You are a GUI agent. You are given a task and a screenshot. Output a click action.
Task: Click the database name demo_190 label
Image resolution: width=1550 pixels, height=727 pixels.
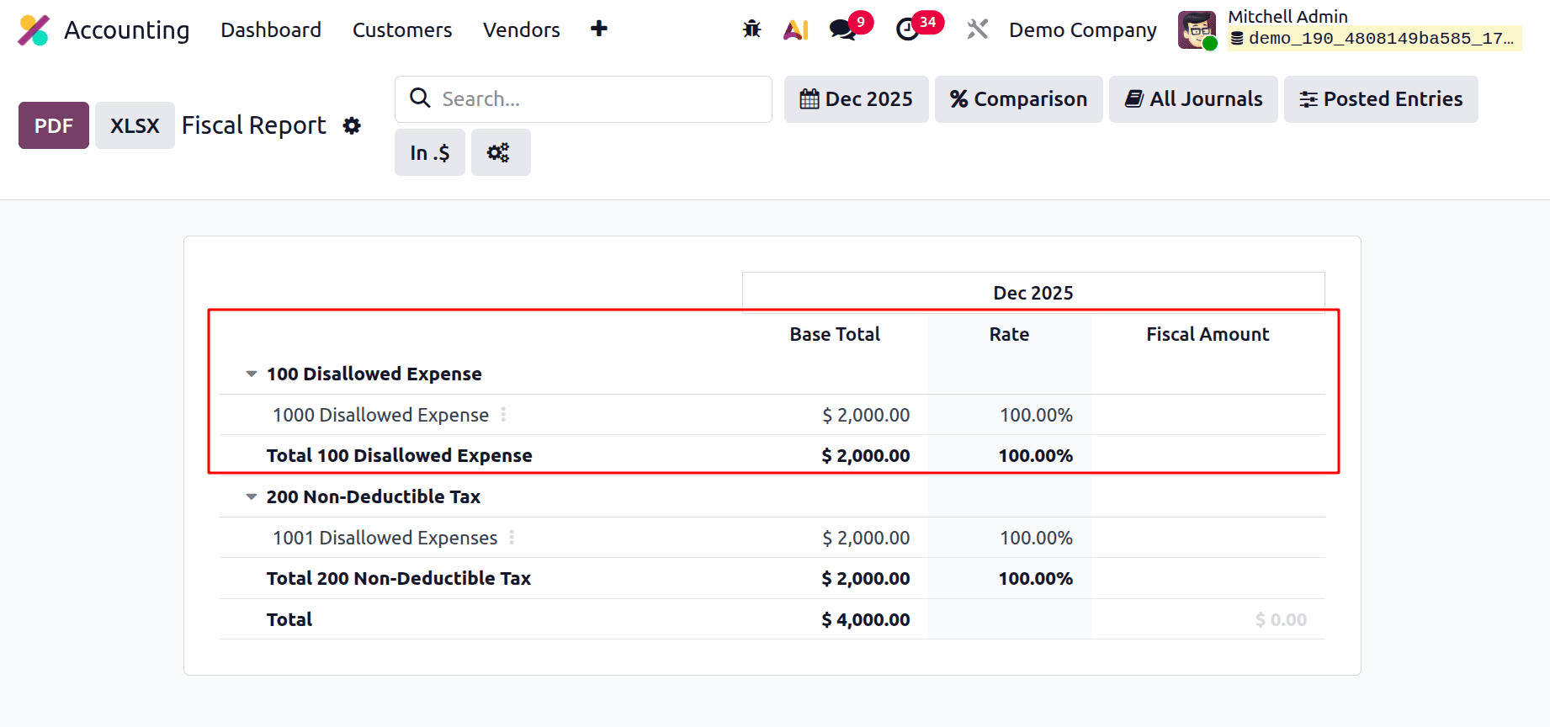tap(1375, 39)
